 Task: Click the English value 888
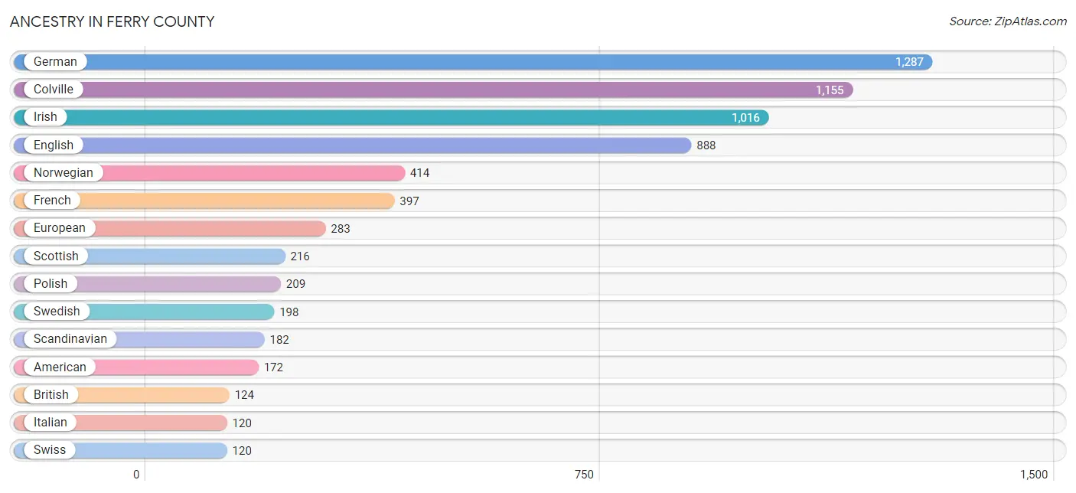tap(706, 145)
